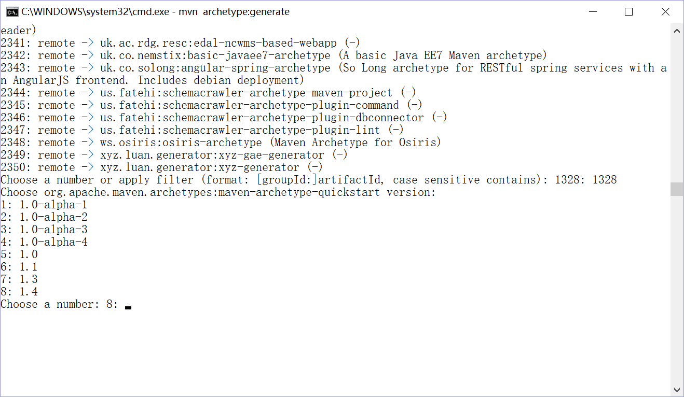
Task: Maximize the cmd.exe window
Action: (628, 11)
